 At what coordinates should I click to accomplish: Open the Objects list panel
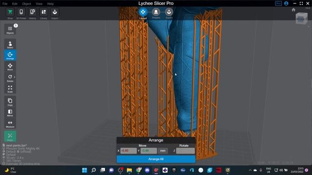(10, 29)
